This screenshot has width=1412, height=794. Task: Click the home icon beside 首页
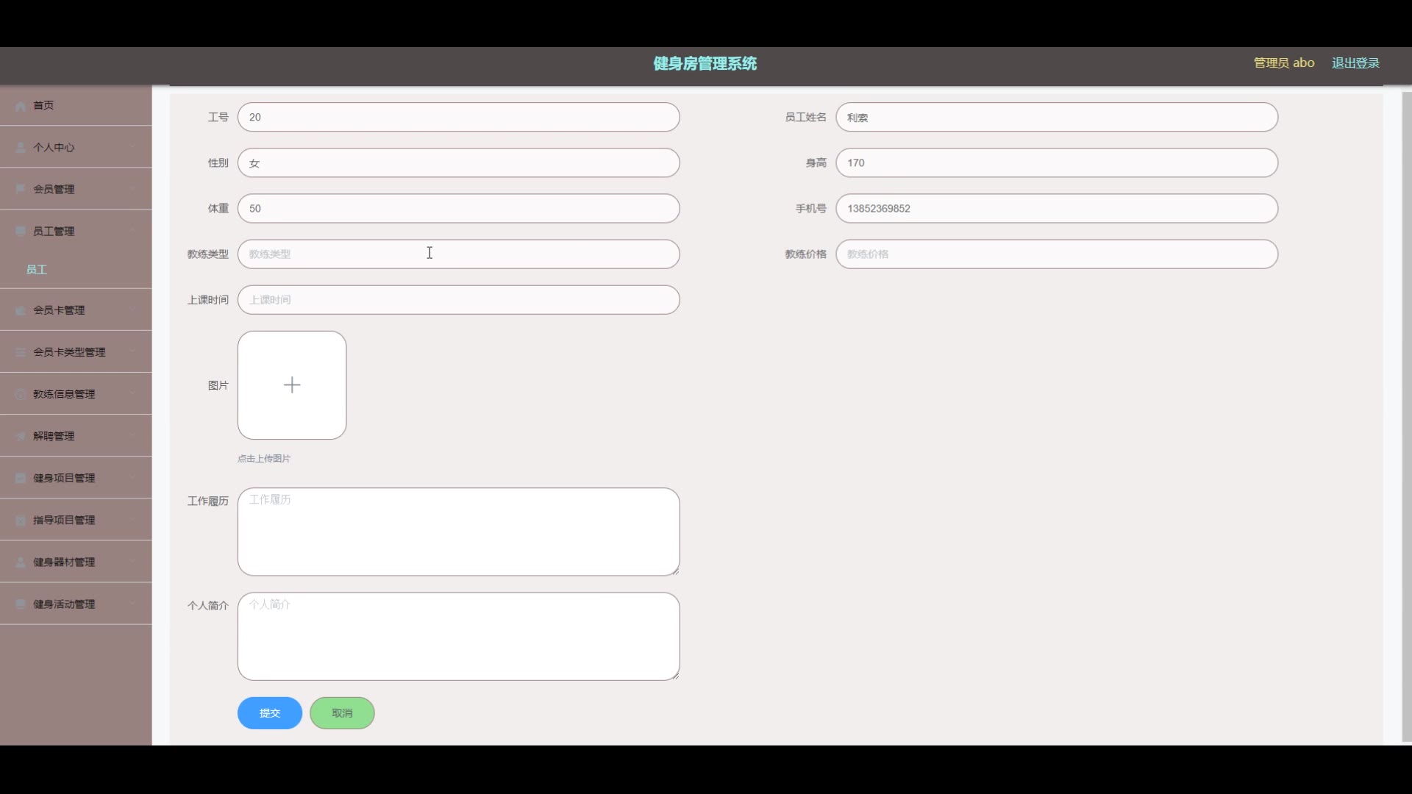click(x=21, y=106)
